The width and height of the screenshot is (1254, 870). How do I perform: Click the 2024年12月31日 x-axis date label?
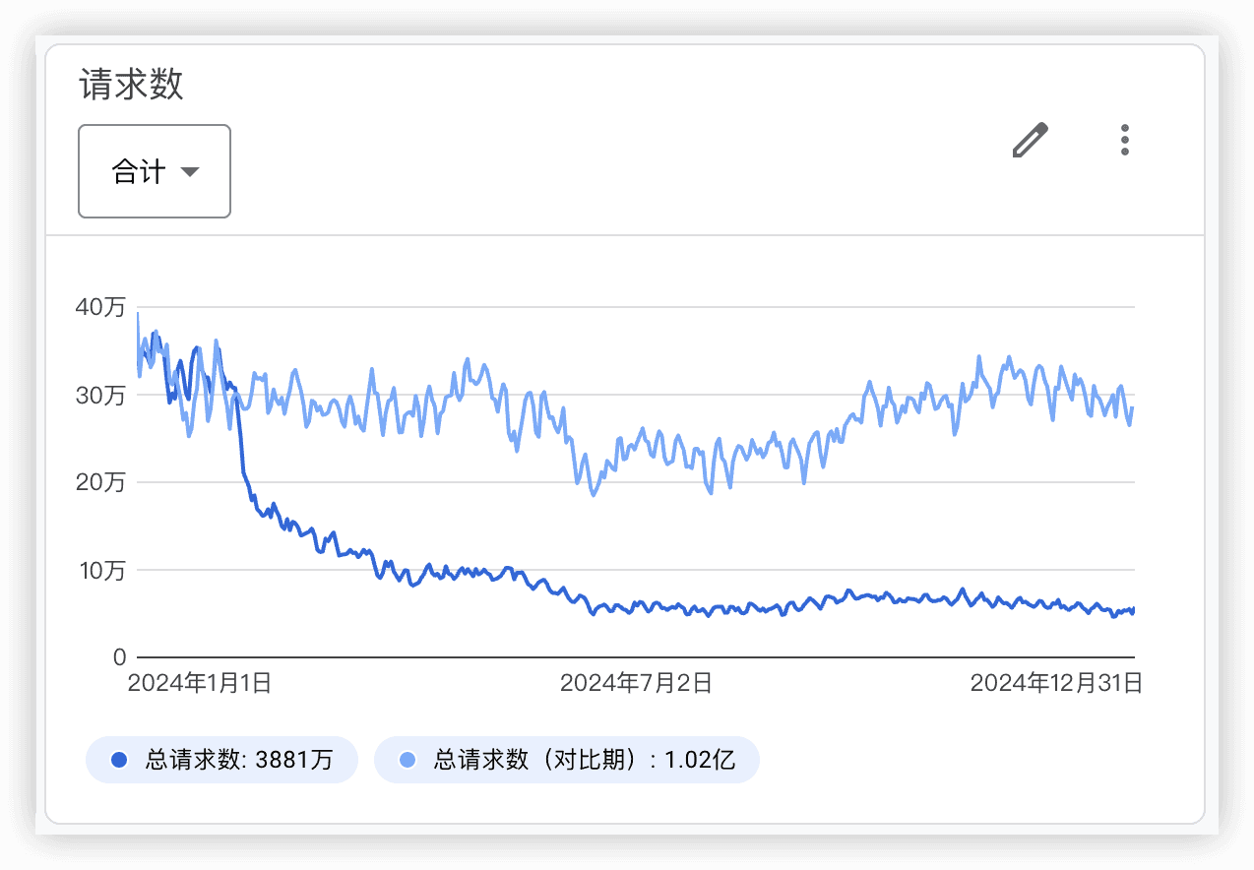[1056, 683]
